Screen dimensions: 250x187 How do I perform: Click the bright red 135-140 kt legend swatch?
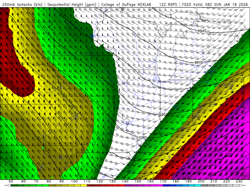point(122,185)
